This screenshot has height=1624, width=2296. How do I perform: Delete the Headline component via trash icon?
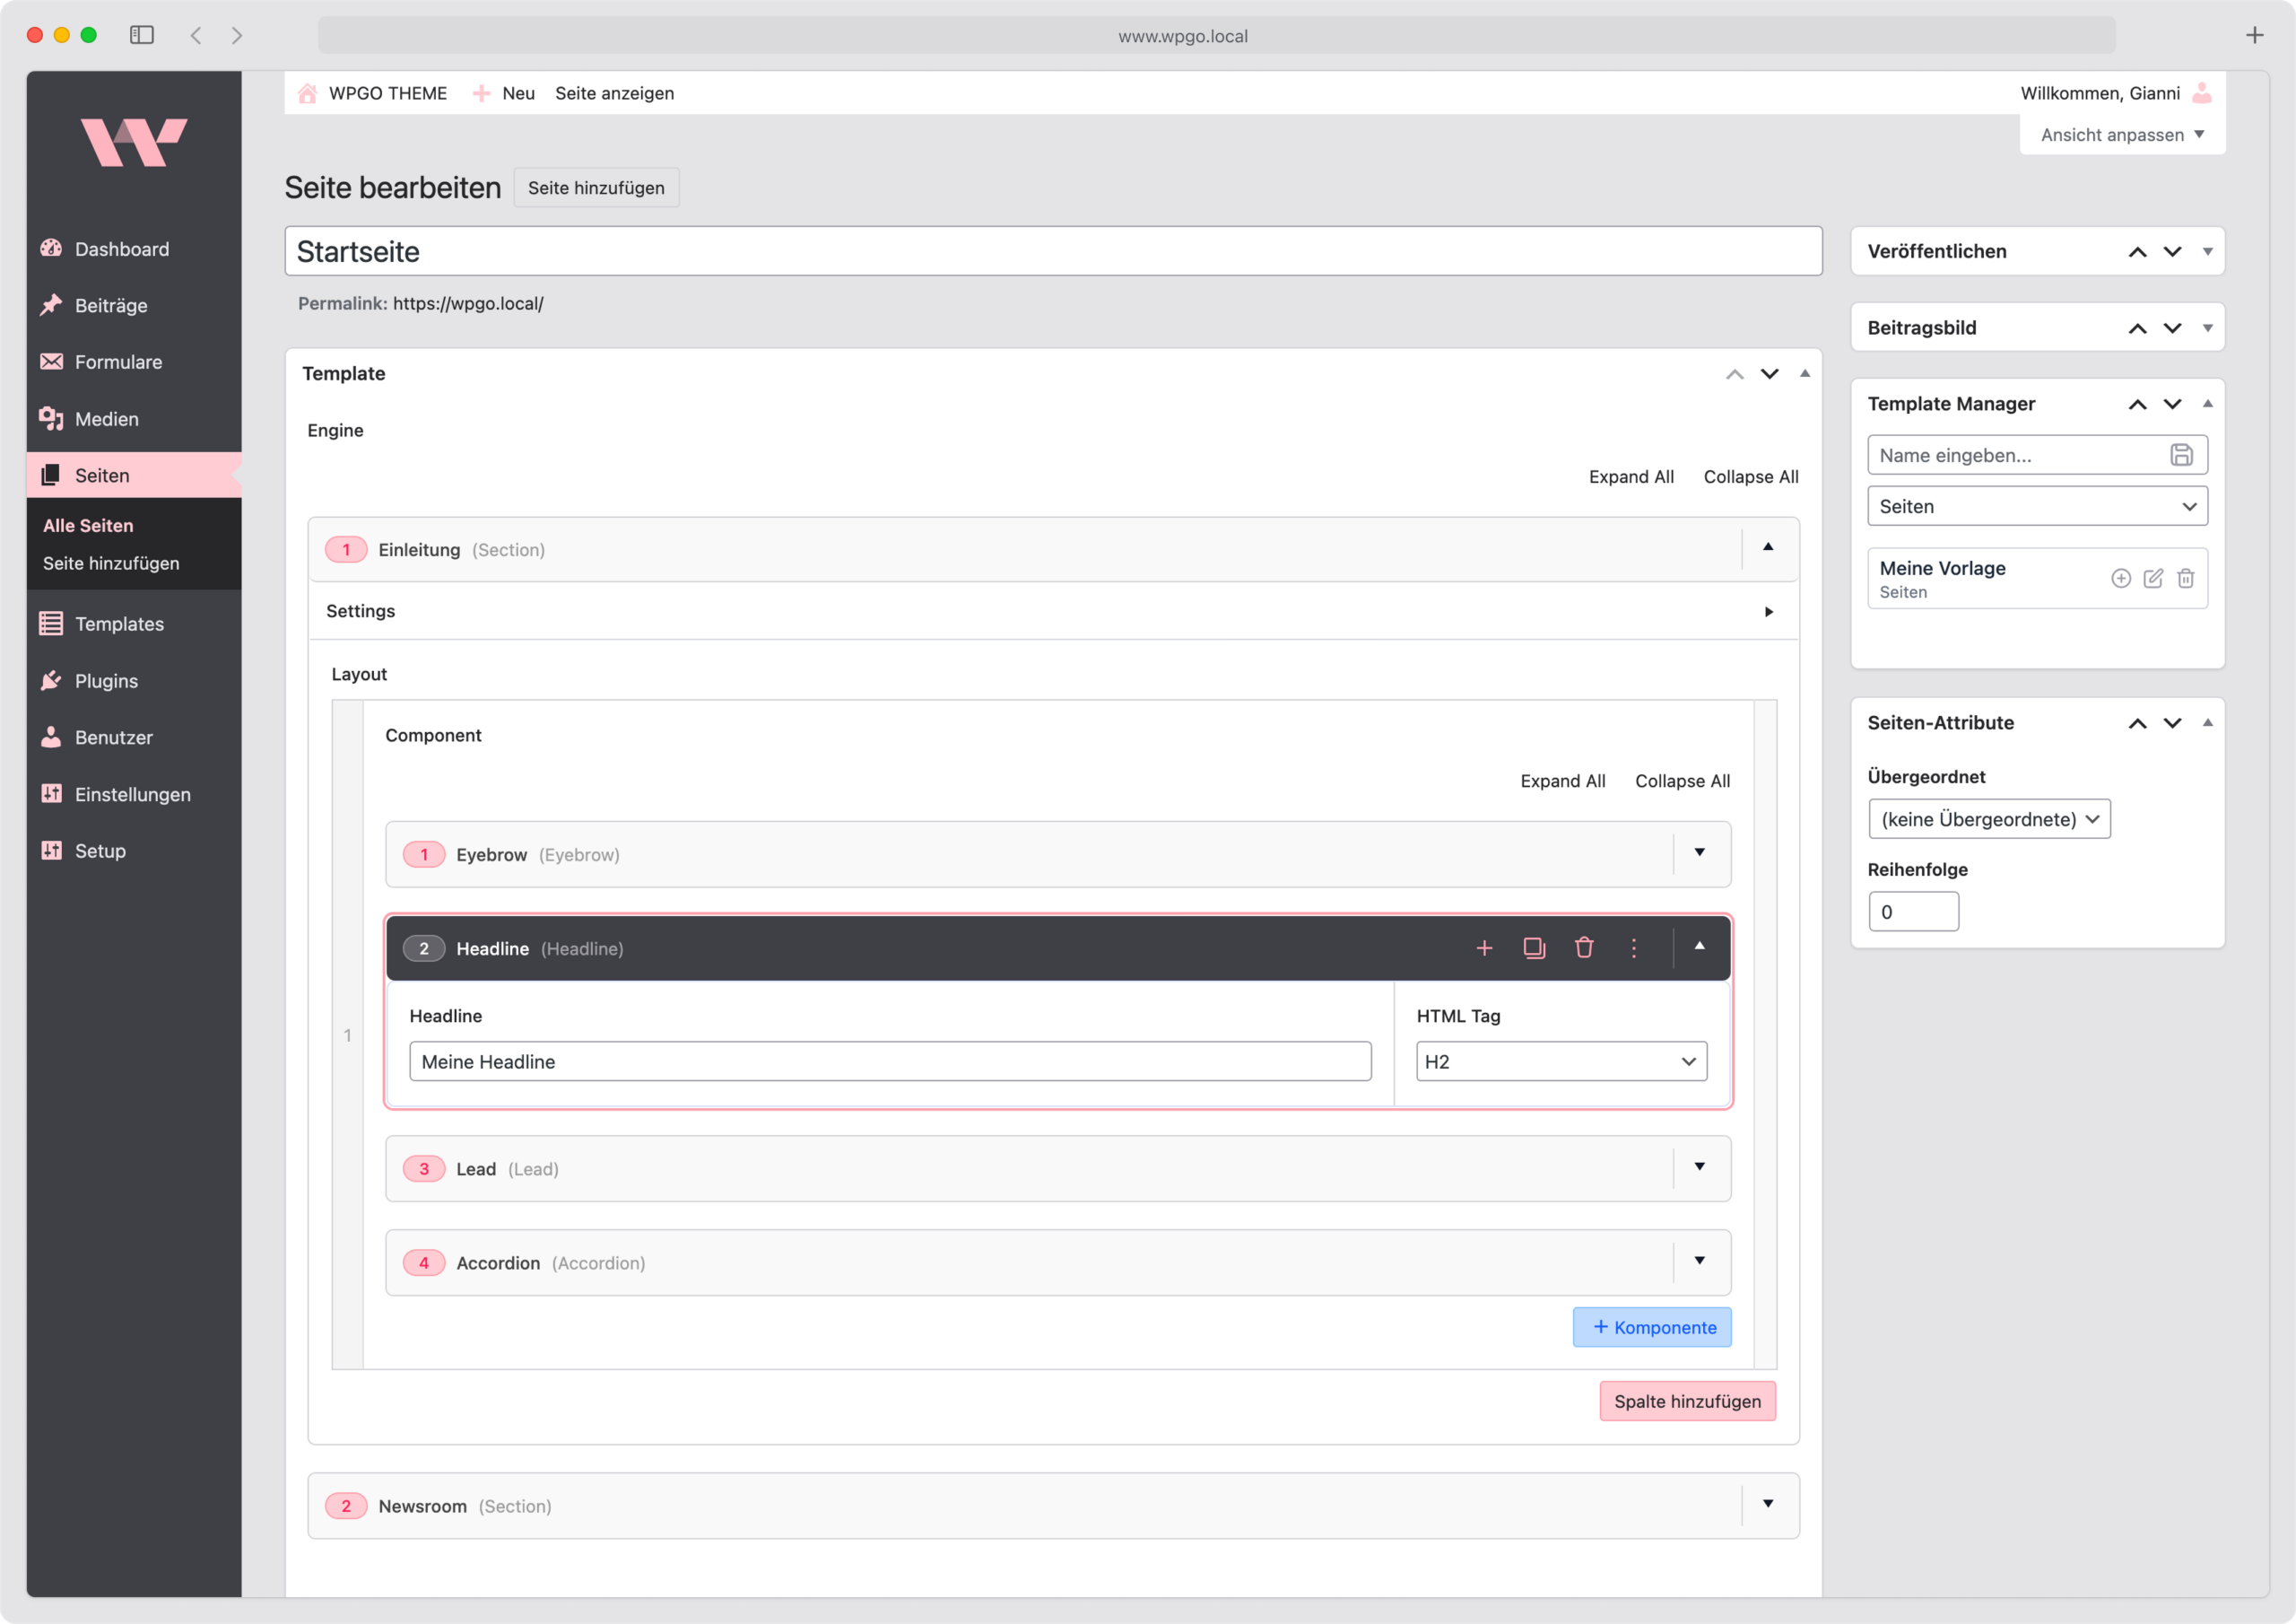point(1584,947)
